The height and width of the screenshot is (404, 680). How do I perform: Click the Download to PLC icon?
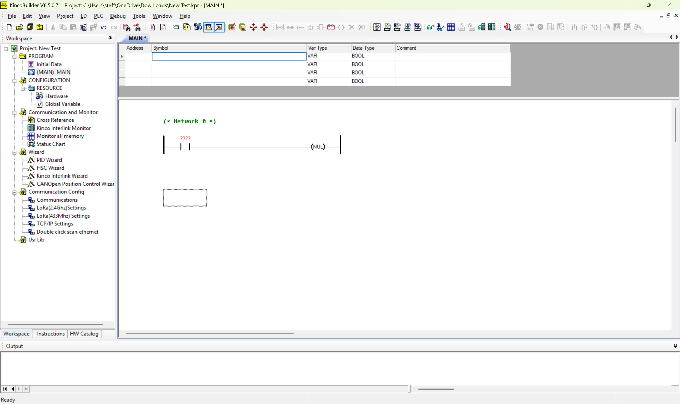[x=408, y=27]
